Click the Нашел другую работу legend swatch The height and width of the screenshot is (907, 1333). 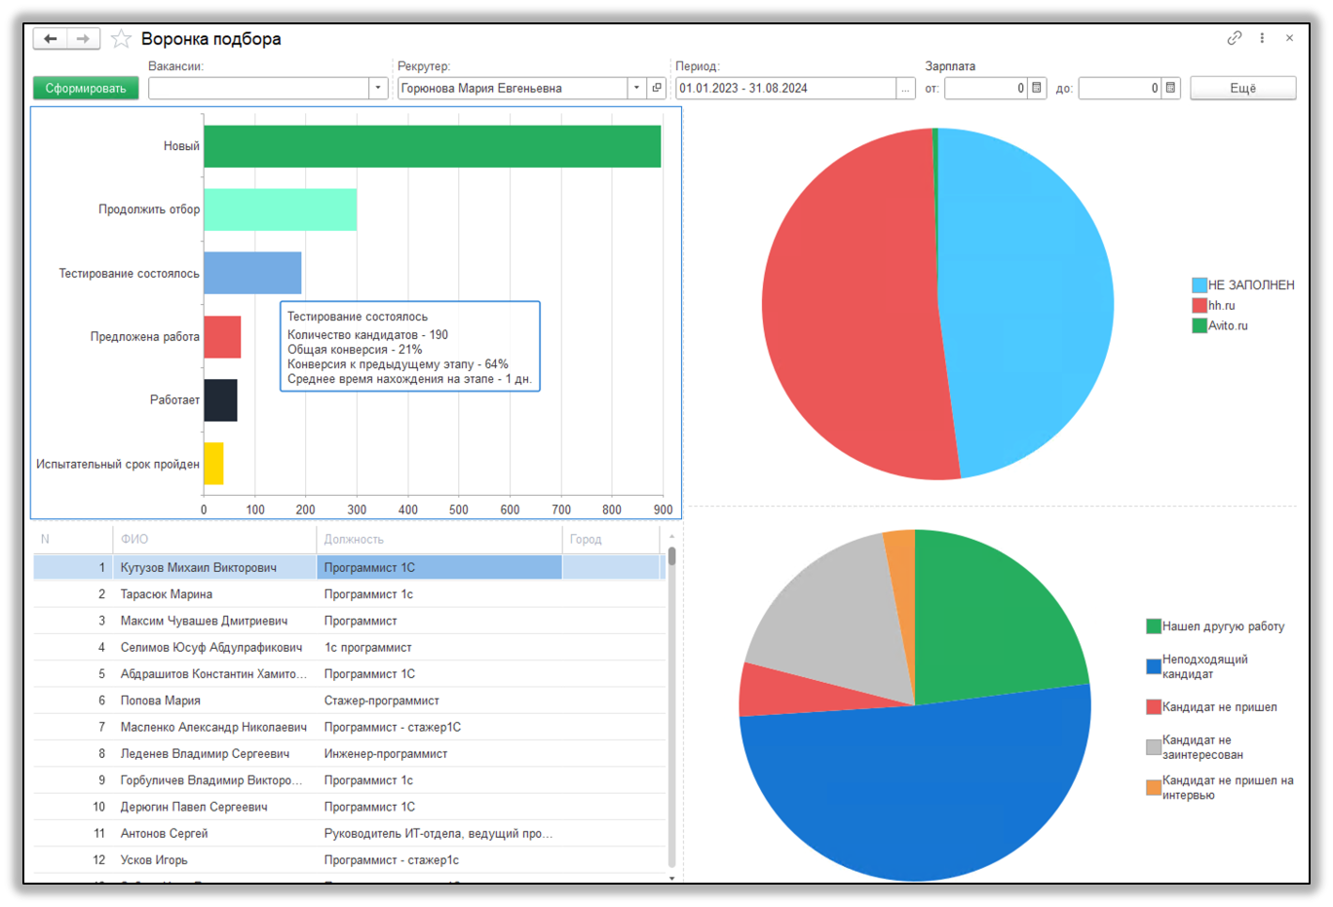(x=1154, y=626)
